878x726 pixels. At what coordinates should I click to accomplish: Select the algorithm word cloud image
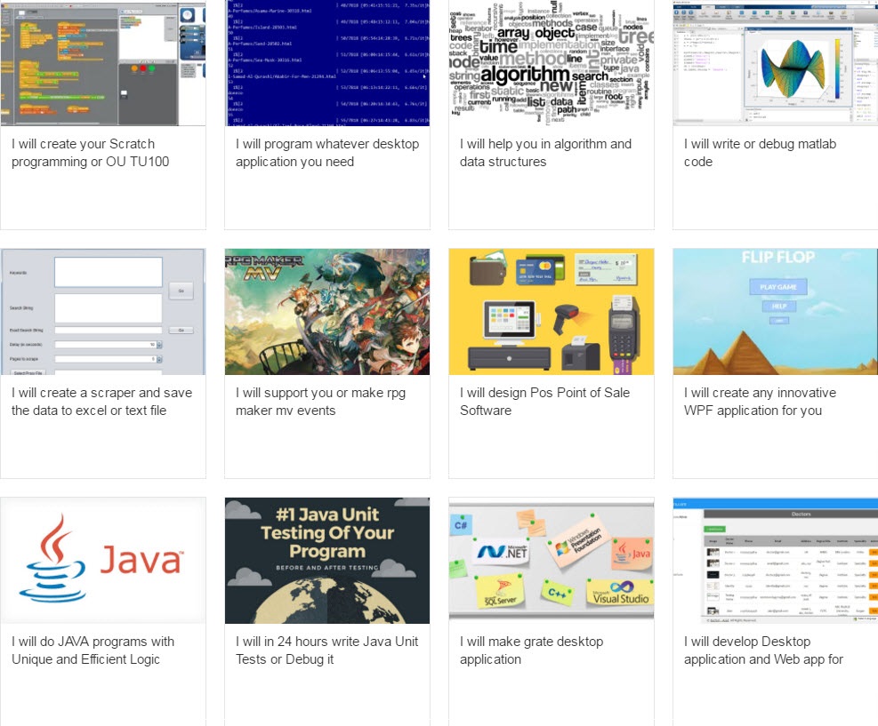(551, 62)
